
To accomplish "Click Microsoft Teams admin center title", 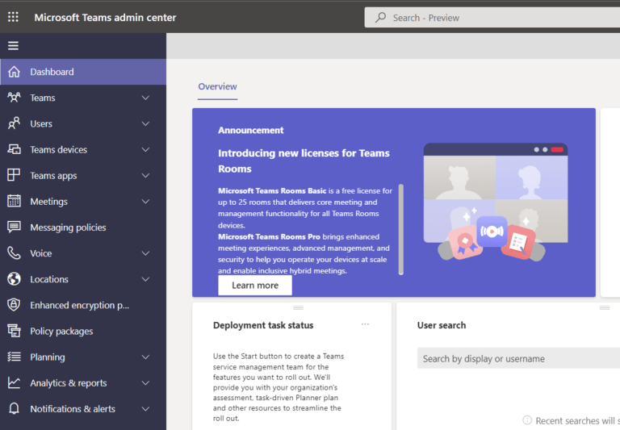I will [x=105, y=18].
